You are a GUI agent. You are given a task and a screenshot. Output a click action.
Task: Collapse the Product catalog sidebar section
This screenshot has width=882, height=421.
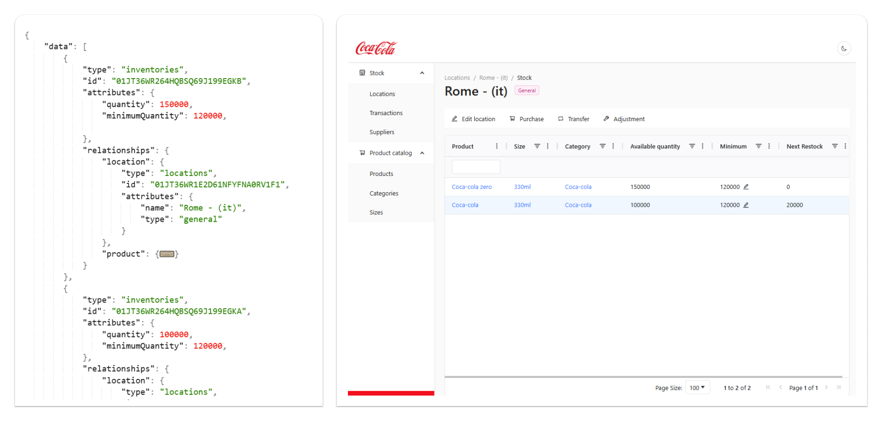tap(422, 153)
